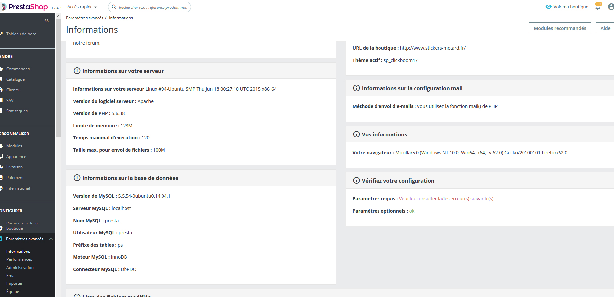Click the PrestaShop logo

(x=24, y=7)
